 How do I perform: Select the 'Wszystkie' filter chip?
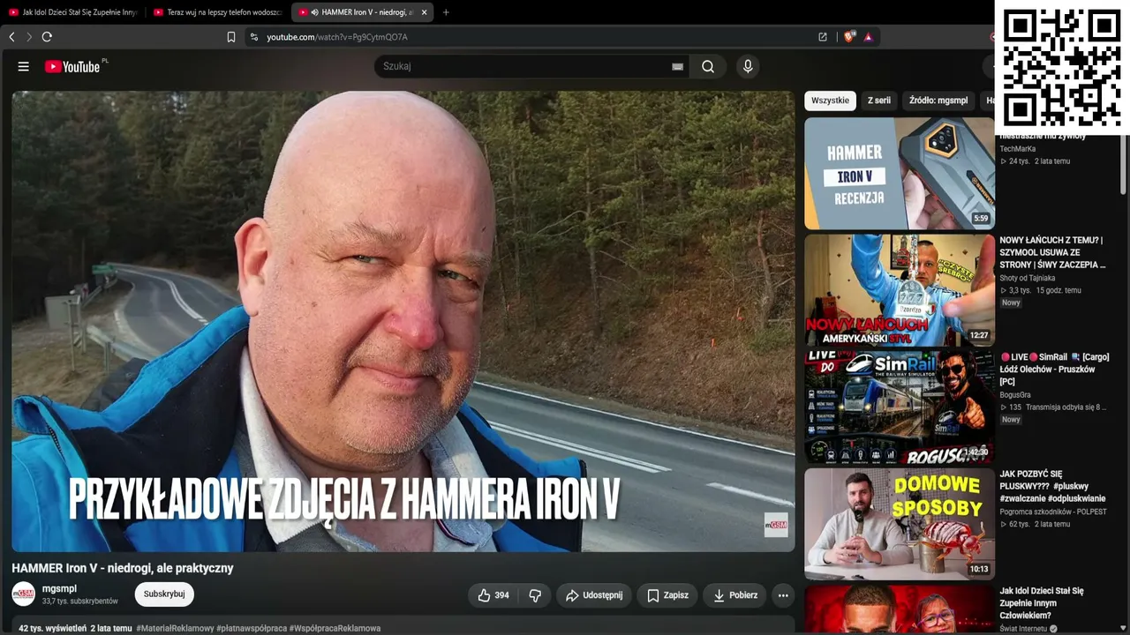coord(830,101)
